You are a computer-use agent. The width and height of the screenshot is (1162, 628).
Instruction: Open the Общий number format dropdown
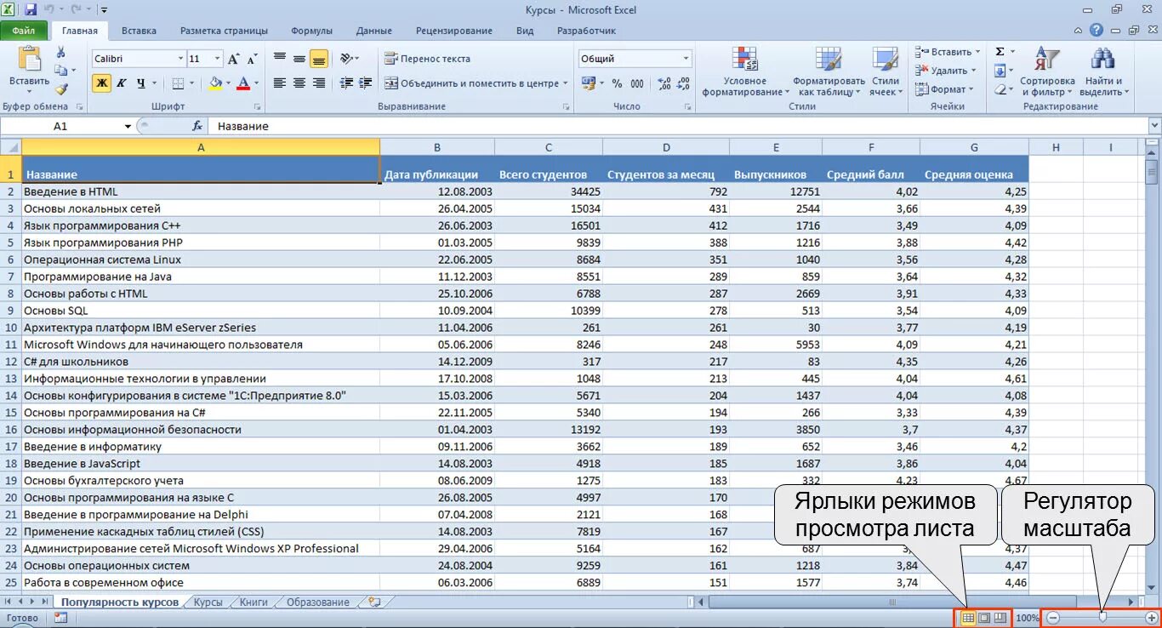pyautogui.click(x=686, y=59)
